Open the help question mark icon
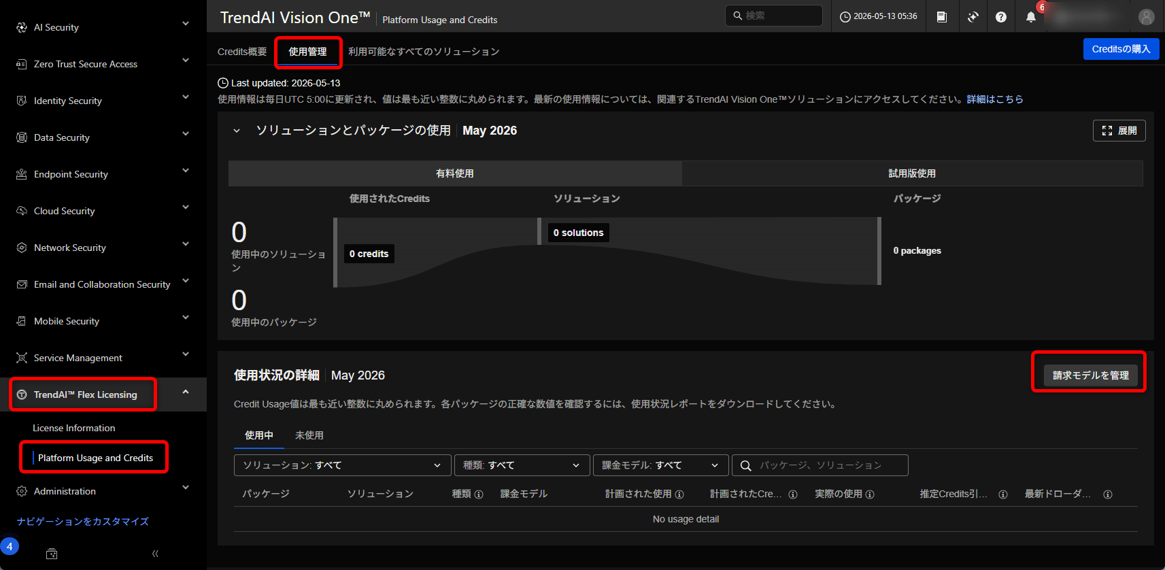The width and height of the screenshot is (1165, 570). coord(1001,17)
